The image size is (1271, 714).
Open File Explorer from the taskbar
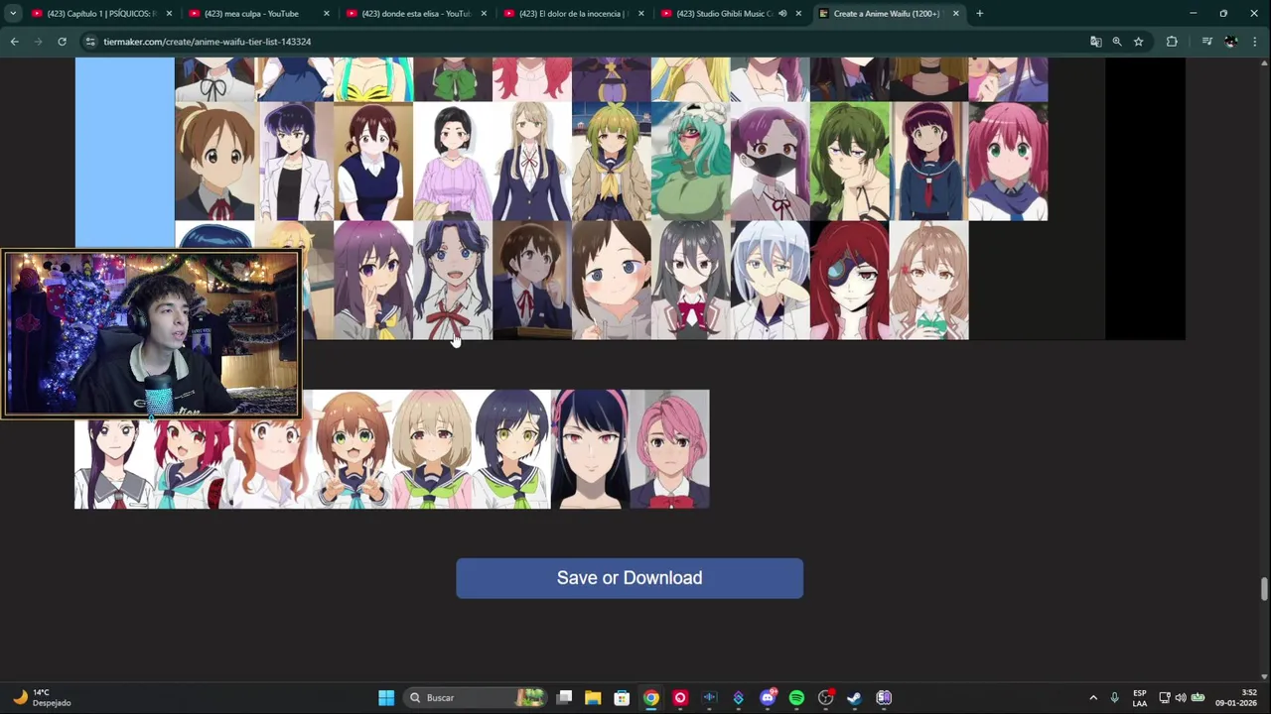[x=593, y=698]
